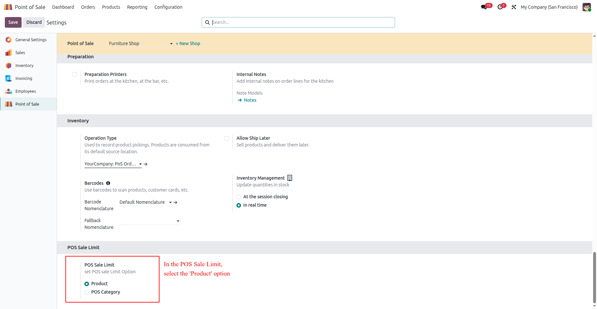
Task: Open the Dashboard menu
Action: pyautogui.click(x=63, y=7)
